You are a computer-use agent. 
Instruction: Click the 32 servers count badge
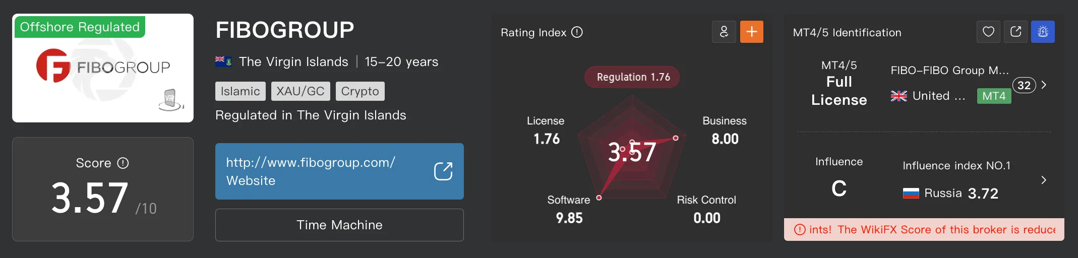pos(1024,85)
